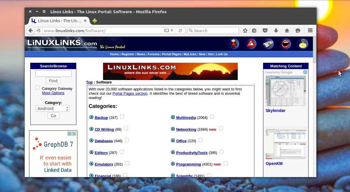Bookmark this page with the star icon
The height and width of the screenshot is (192, 350).
[x=245, y=31]
